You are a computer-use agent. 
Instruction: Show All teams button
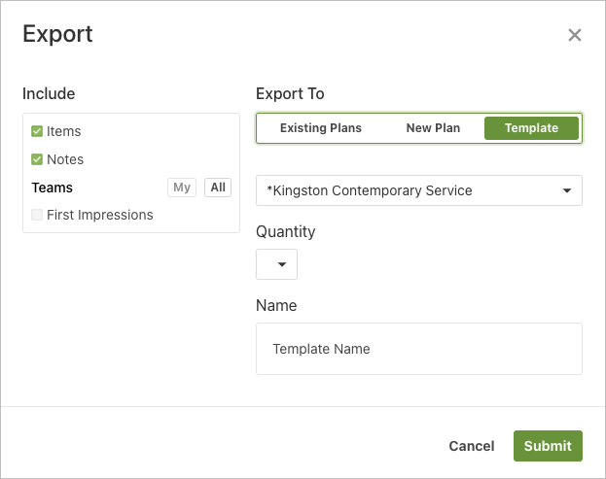pos(218,188)
